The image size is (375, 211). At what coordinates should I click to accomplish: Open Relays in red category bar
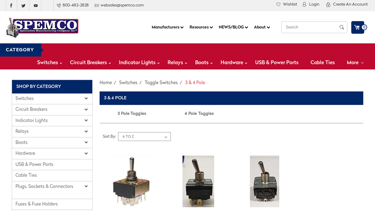(177, 62)
